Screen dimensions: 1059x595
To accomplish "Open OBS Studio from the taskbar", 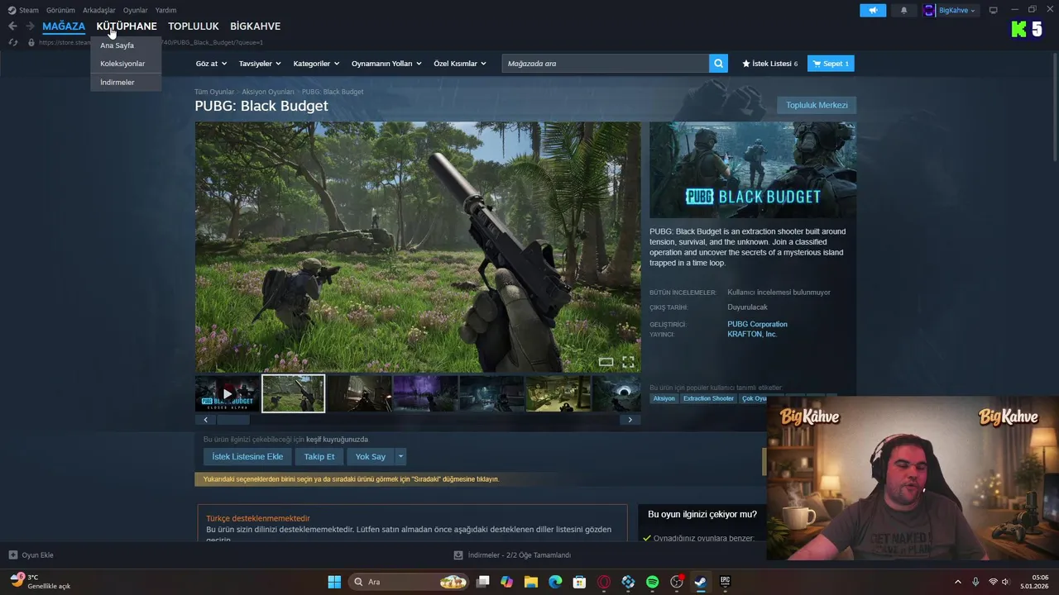I will (677, 582).
